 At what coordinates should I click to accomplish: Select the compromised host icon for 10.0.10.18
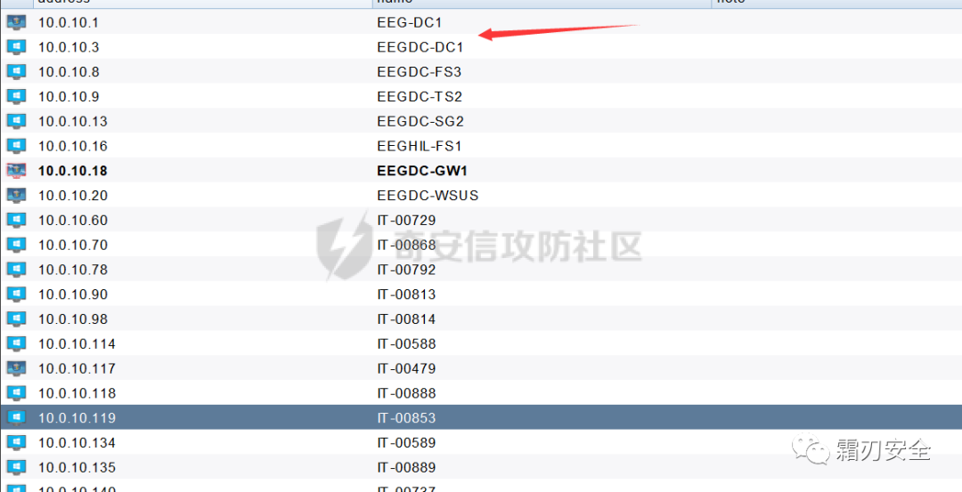[16, 170]
